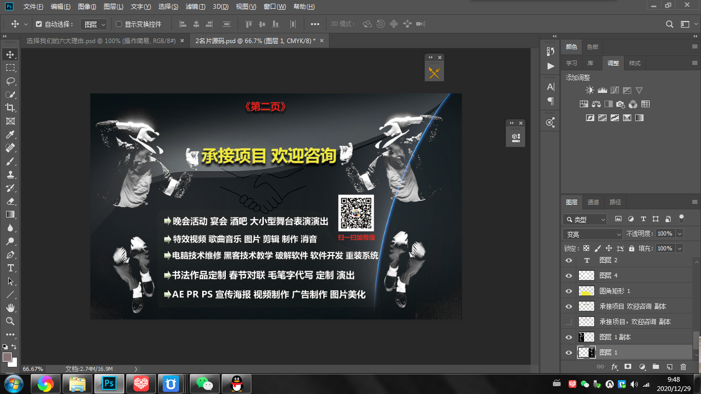Select the Path Selection tool
Viewport: 701px width, 394px height.
coord(10,281)
